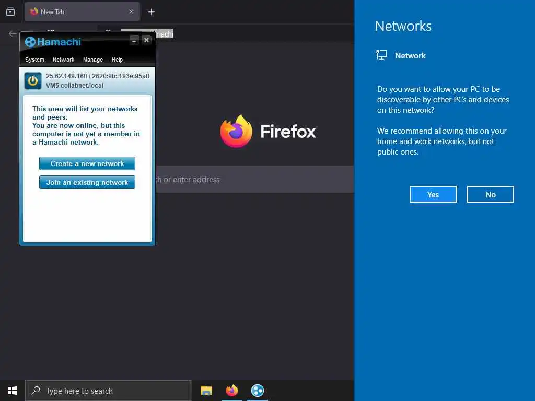Click the taskbar Type here to search box
The height and width of the screenshot is (401, 535).
click(x=109, y=391)
